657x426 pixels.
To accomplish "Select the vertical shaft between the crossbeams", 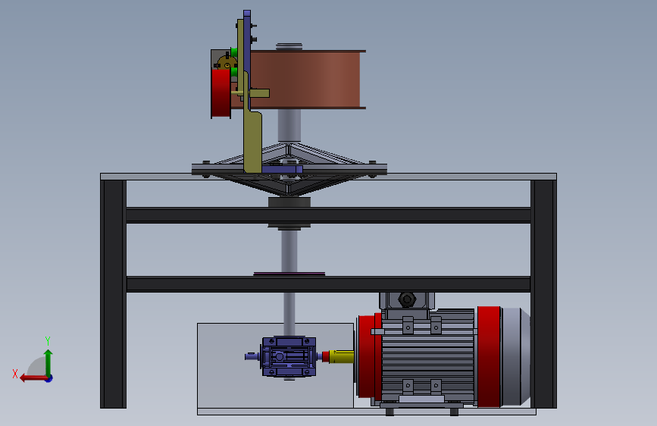I will pos(289,251).
